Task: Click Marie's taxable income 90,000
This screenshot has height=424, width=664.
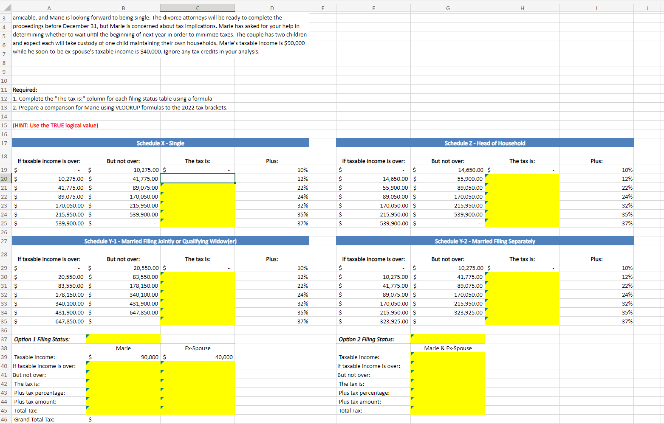Action: coord(123,357)
